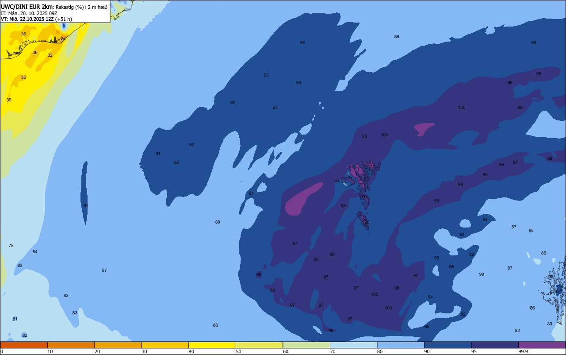The height and width of the screenshot is (355, 566).
Task: Click the legend tick label "40"
Action: tap(191, 351)
